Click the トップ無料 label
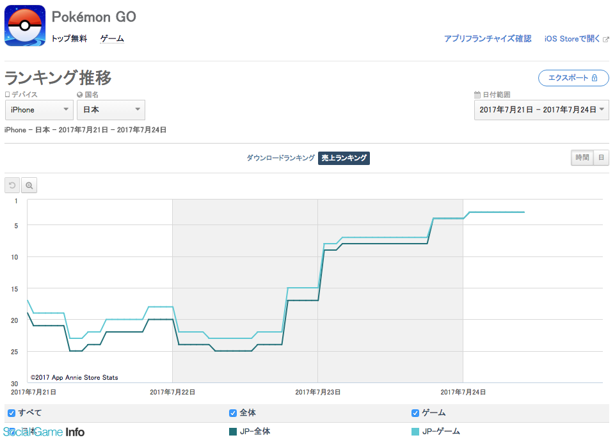This screenshot has height=440, width=615. pyautogui.click(x=69, y=38)
